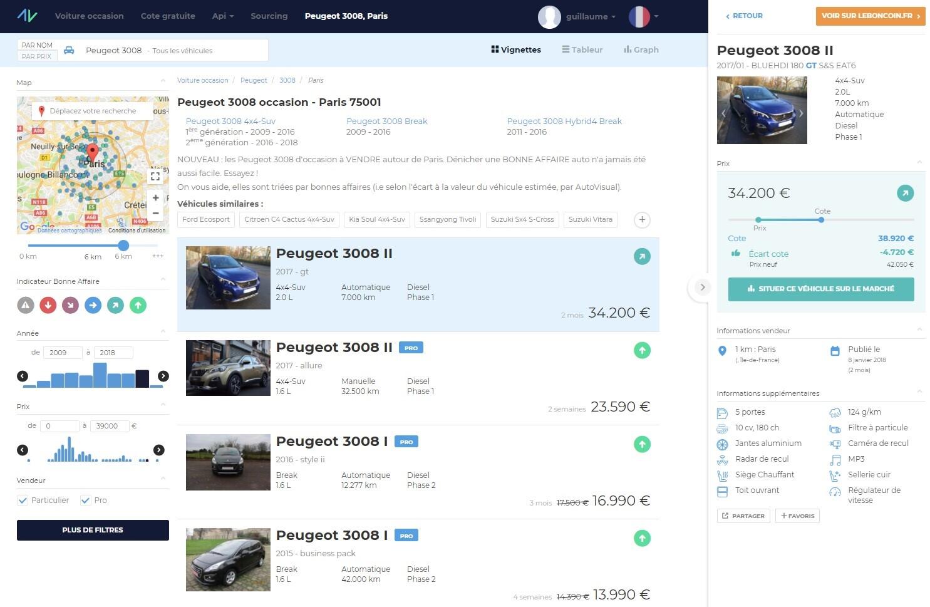Select the Vignettes view tab

pyautogui.click(x=516, y=49)
